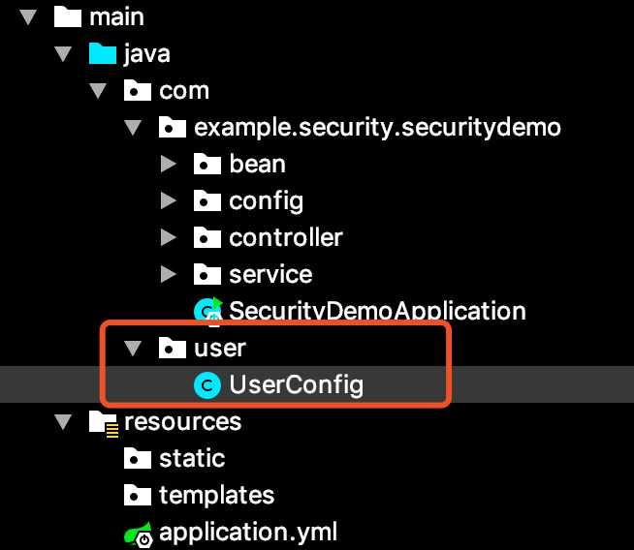Click the SecurityDemoApplication Spring Boot run icon
The height and width of the screenshot is (550, 634).
click(x=207, y=312)
